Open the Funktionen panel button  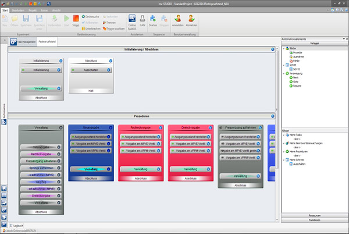point(314,221)
